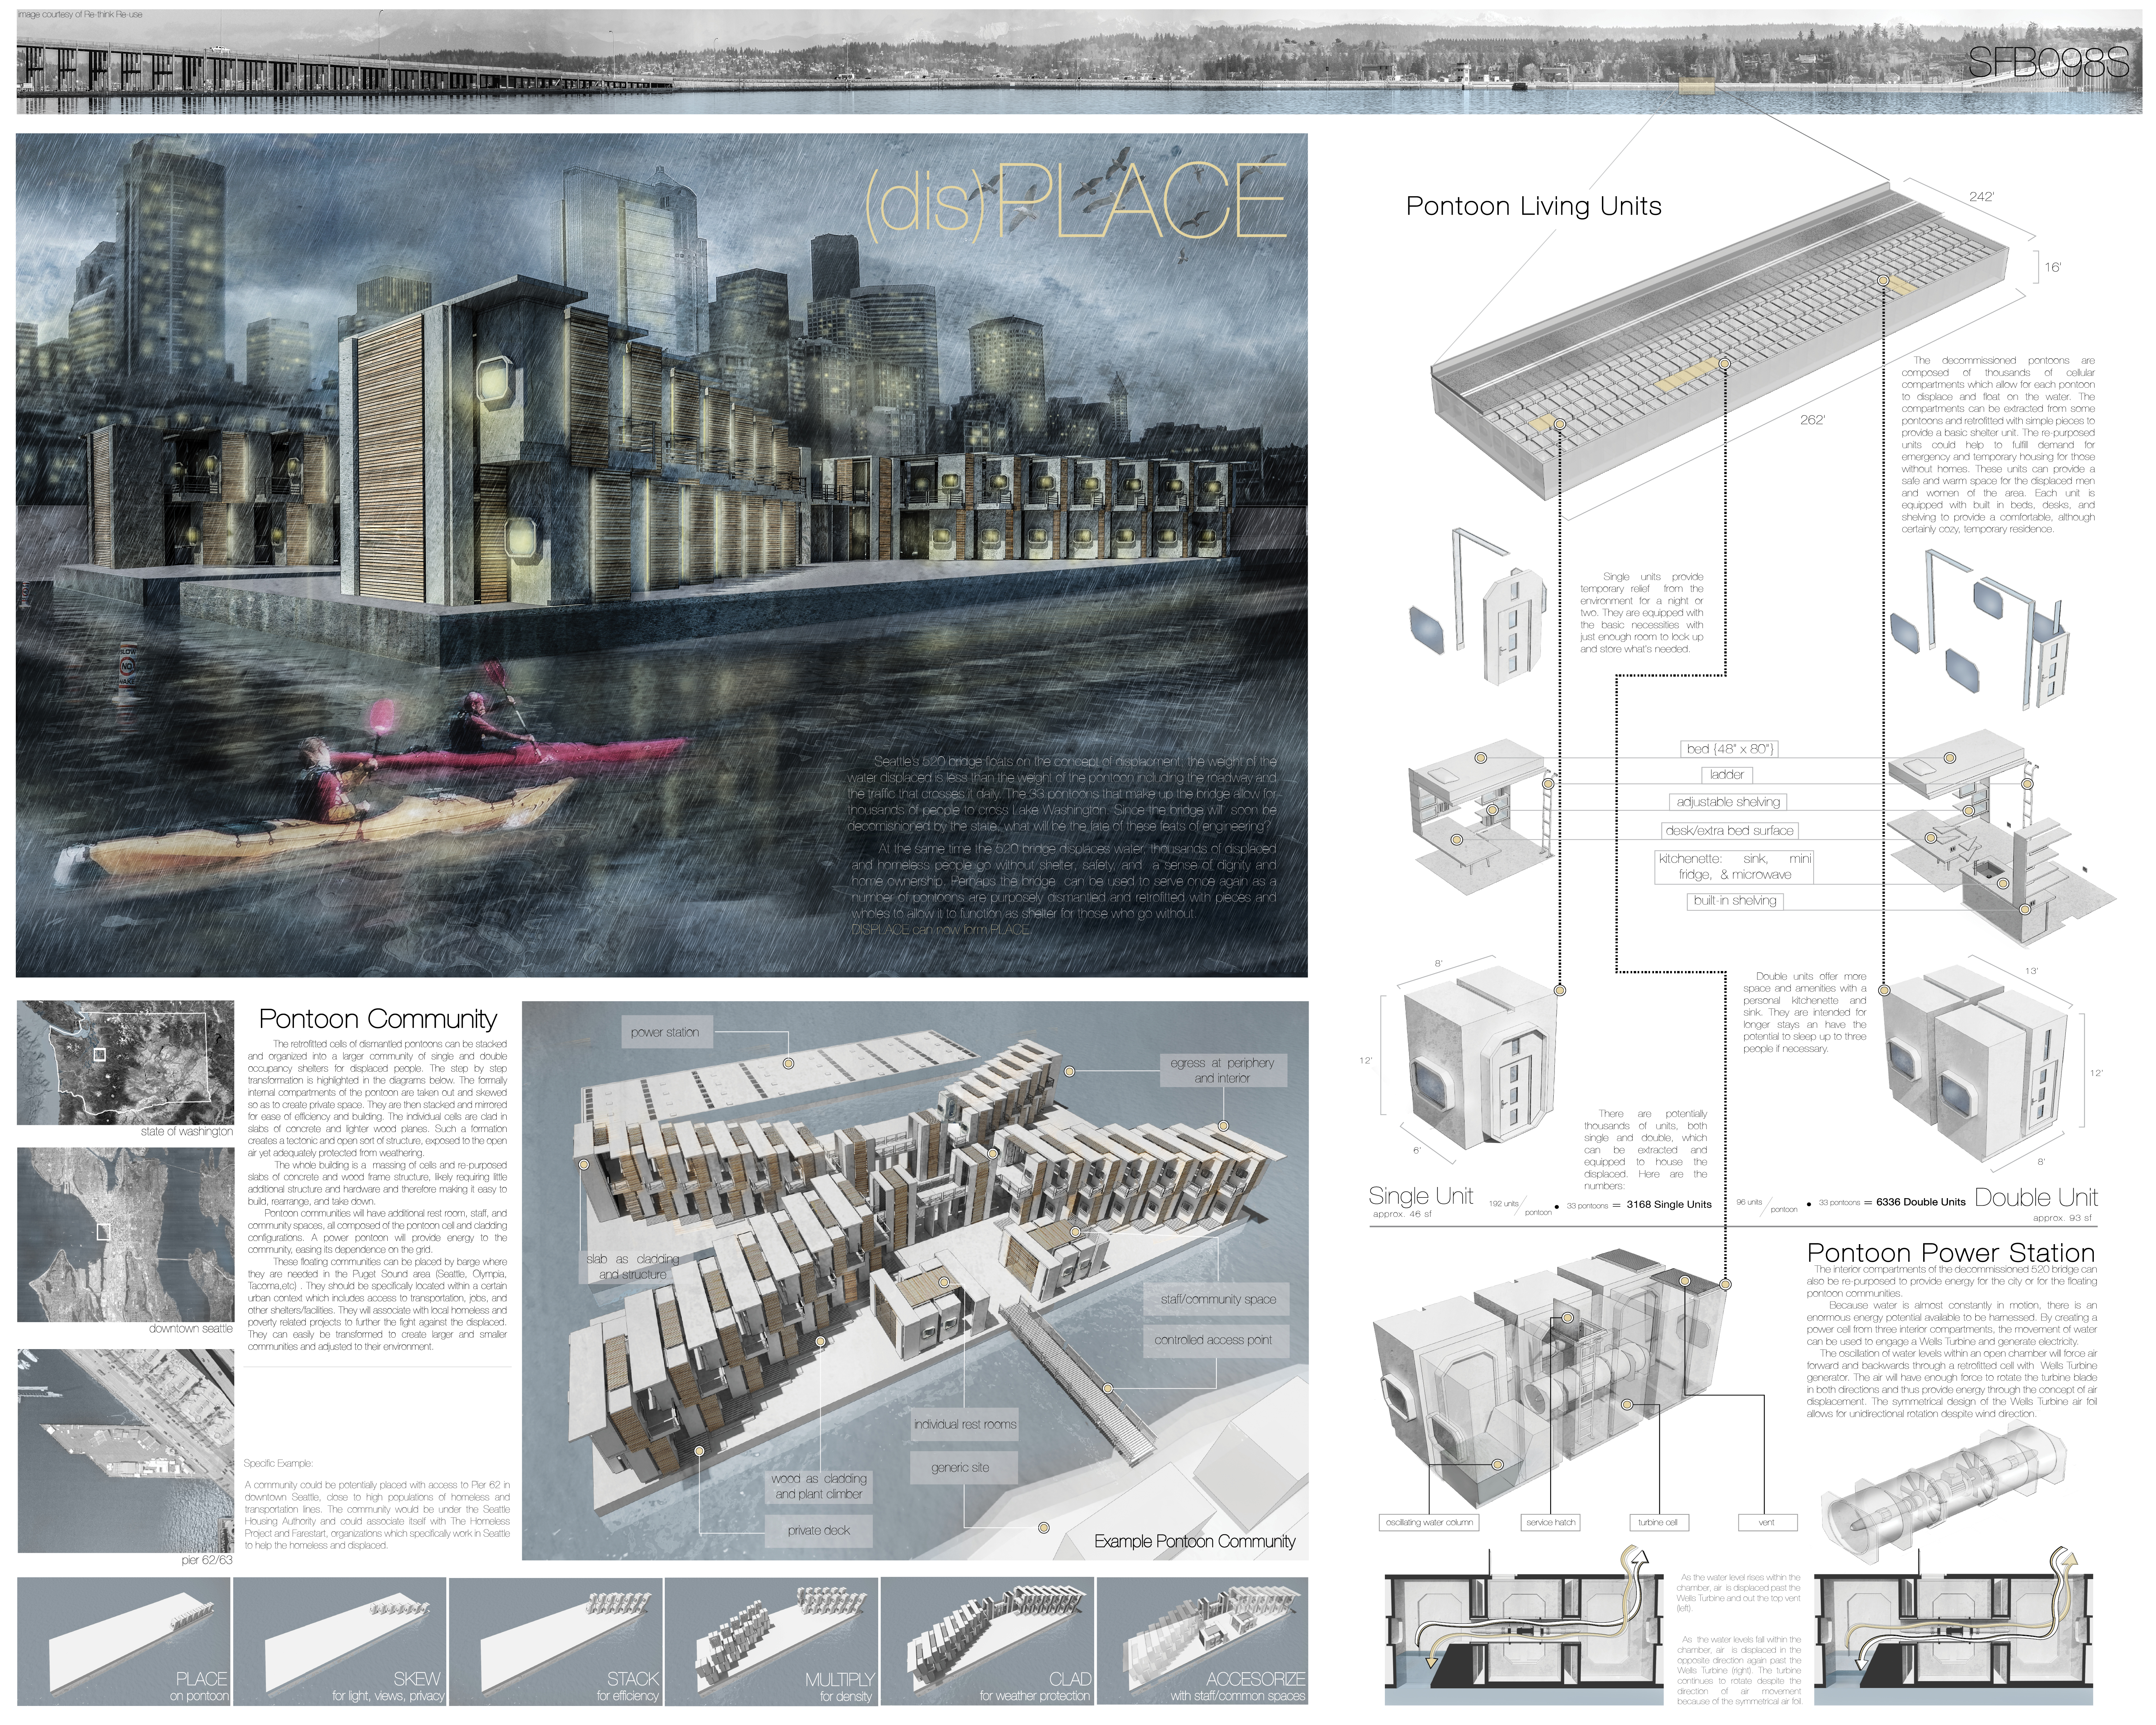Screen dimensions: 2156x1725
Task: Open the "STACK for efficiency" step thumbnail
Action: 556,1641
